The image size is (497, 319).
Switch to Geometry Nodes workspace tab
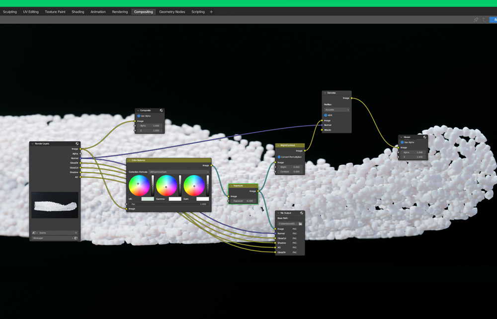(x=172, y=12)
